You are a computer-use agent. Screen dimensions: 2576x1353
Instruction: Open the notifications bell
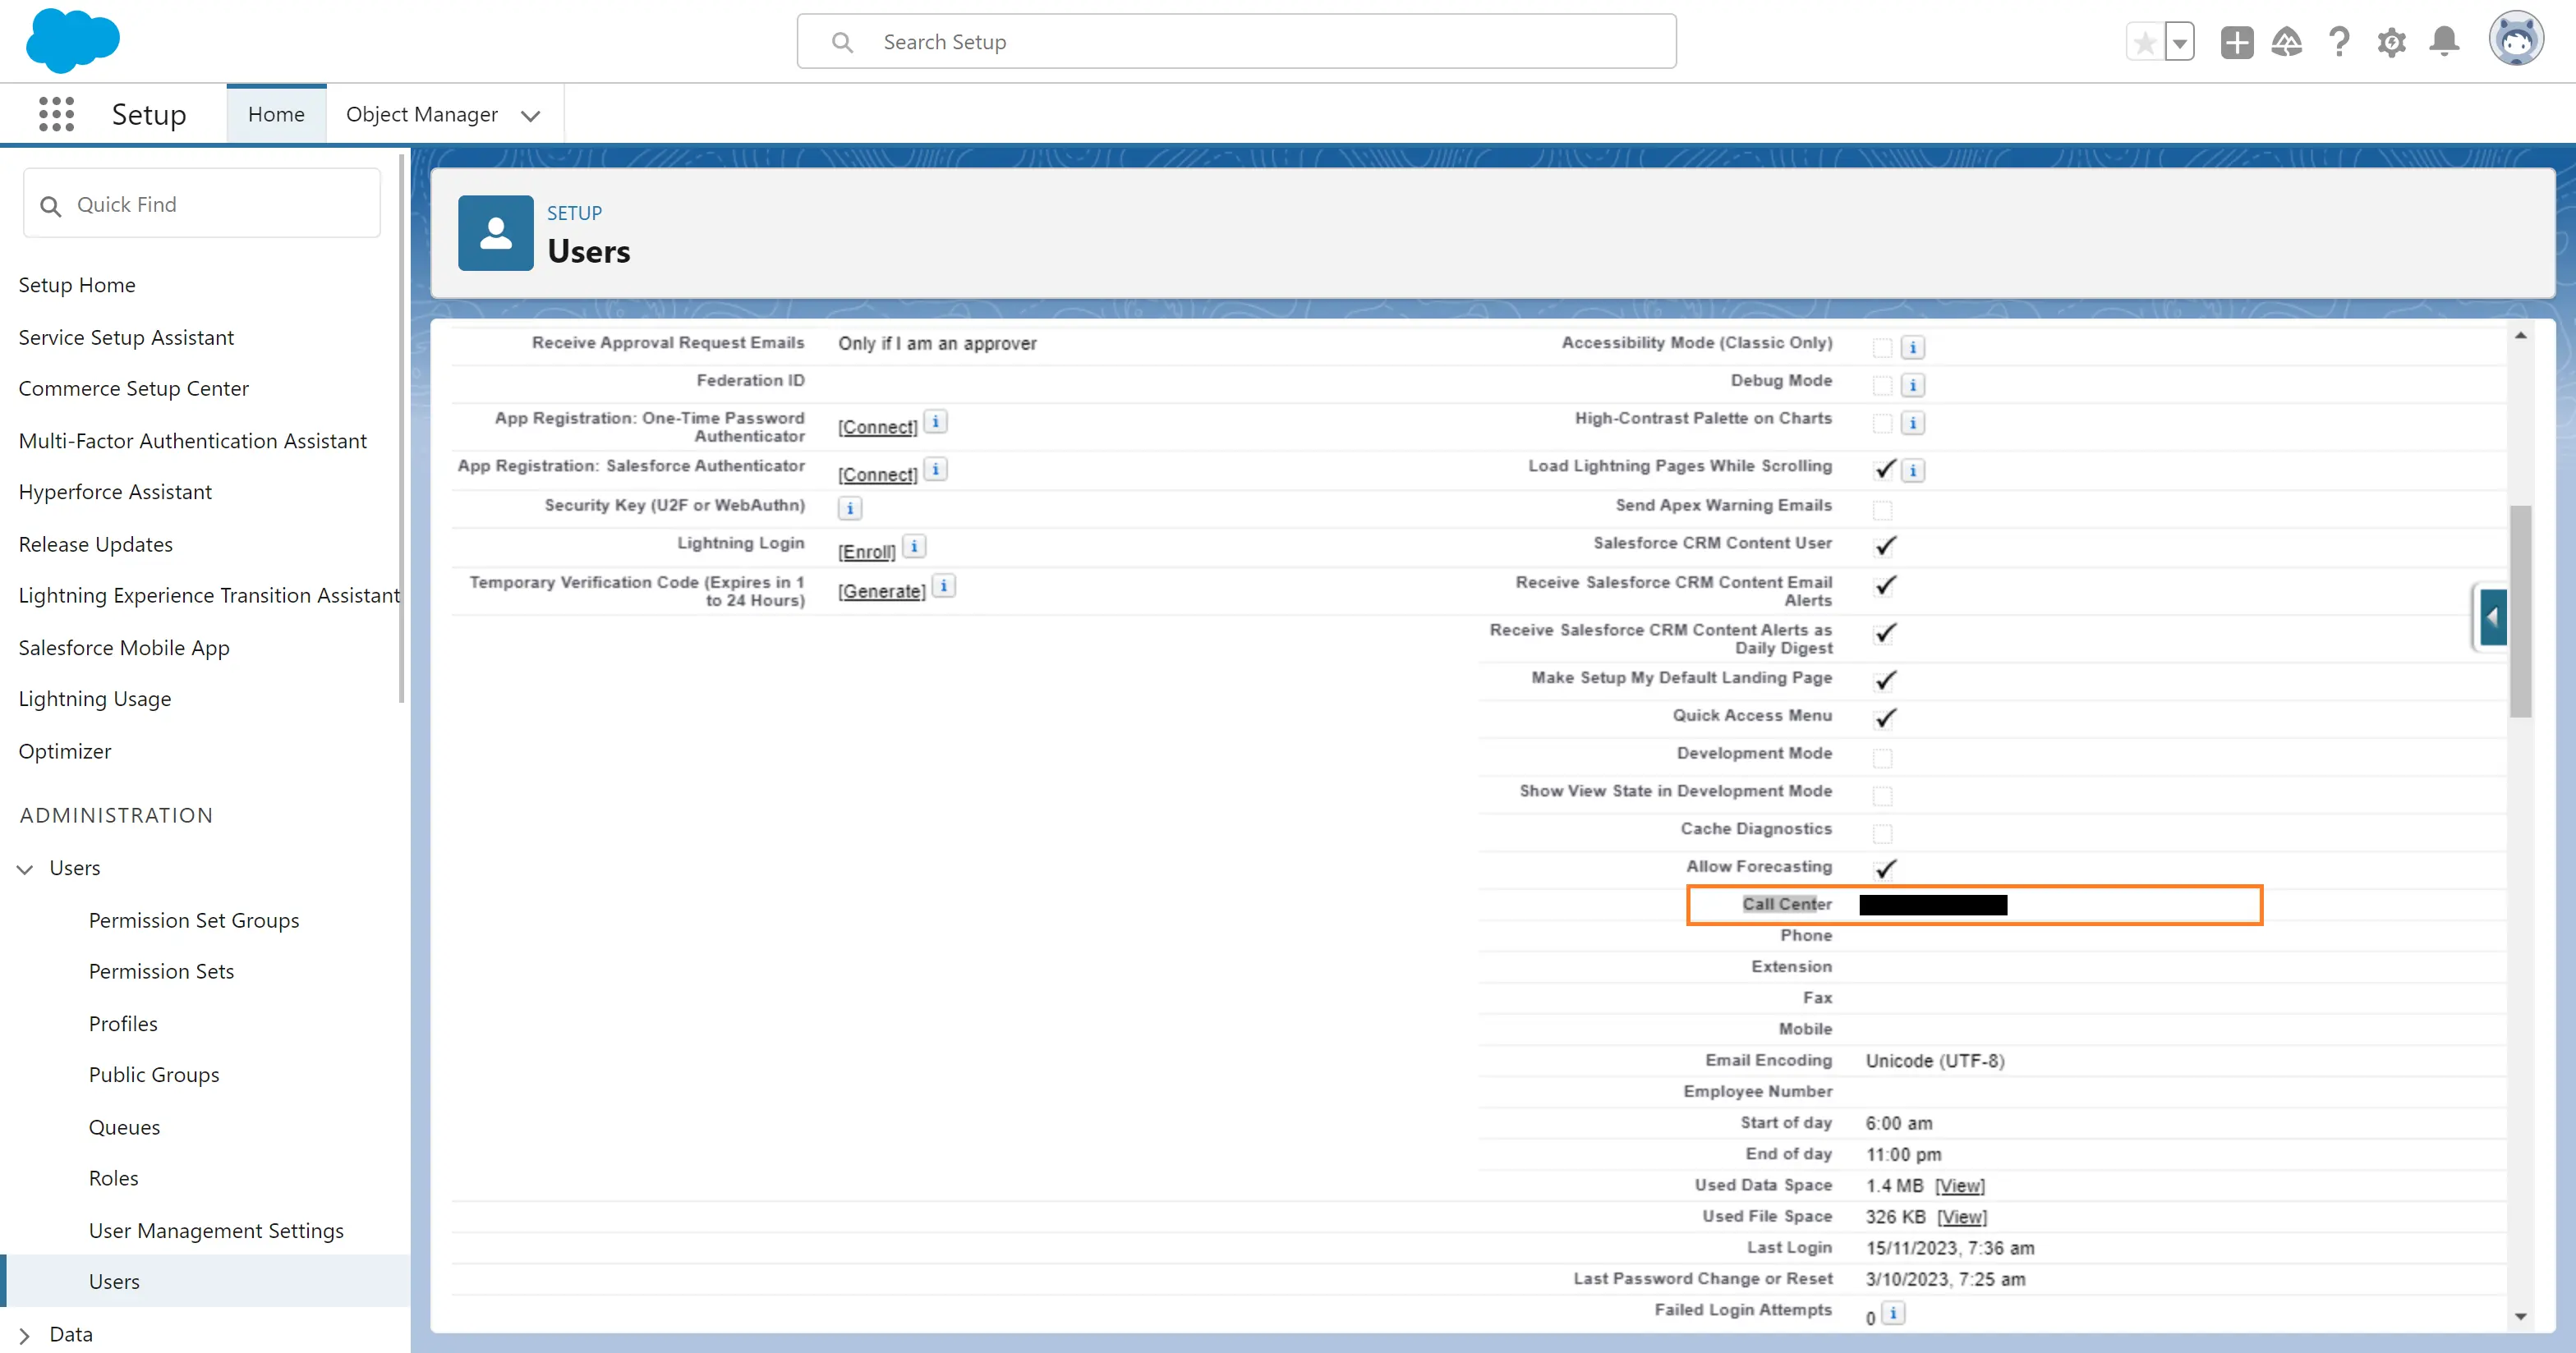pyautogui.click(x=2444, y=42)
